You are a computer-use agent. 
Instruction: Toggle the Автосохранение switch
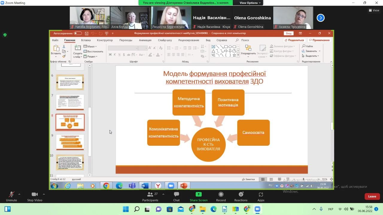pos(77,33)
